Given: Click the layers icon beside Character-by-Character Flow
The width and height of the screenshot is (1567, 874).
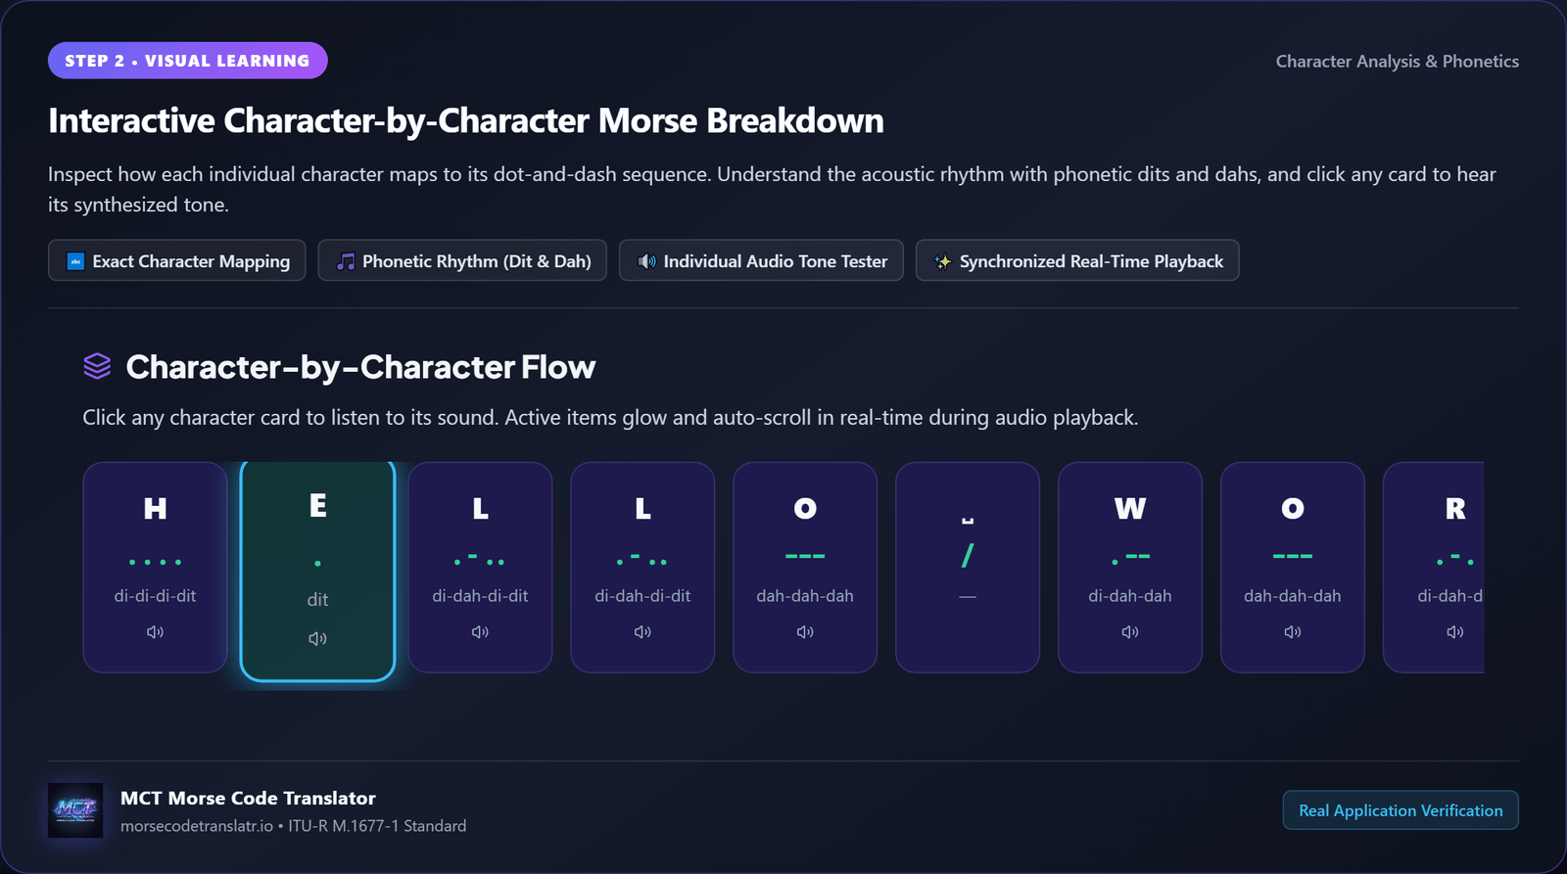Looking at the screenshot, I should click(97, 366).
